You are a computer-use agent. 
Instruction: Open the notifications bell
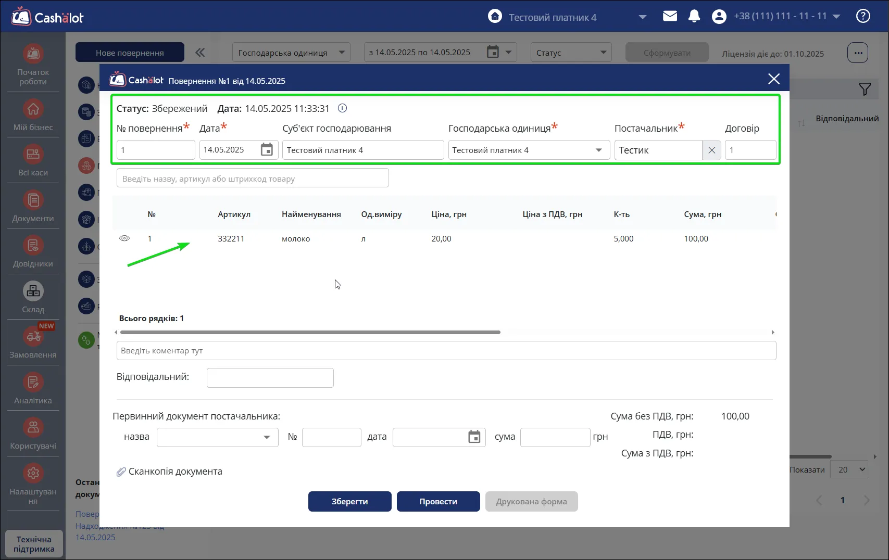pyautogui.click(x=694, y=16)
